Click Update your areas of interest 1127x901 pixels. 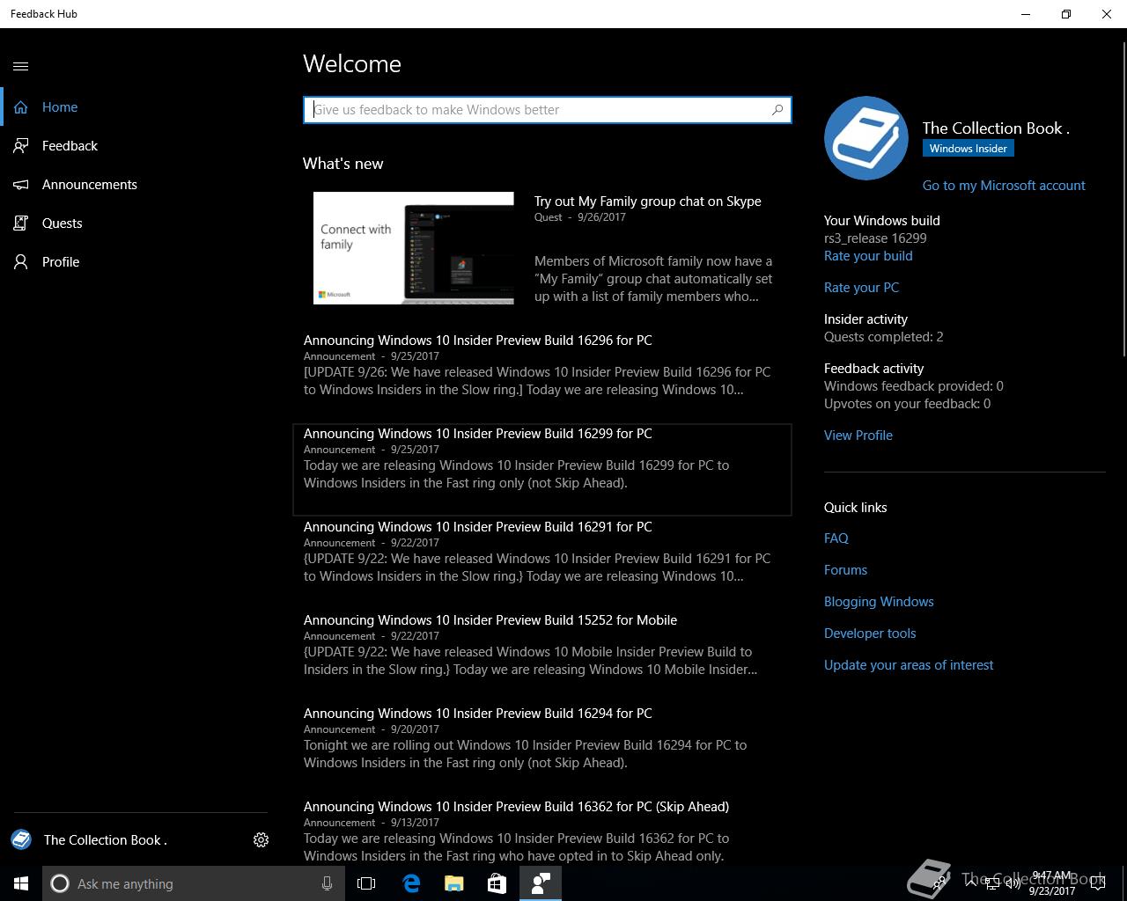tap(909, 665)
